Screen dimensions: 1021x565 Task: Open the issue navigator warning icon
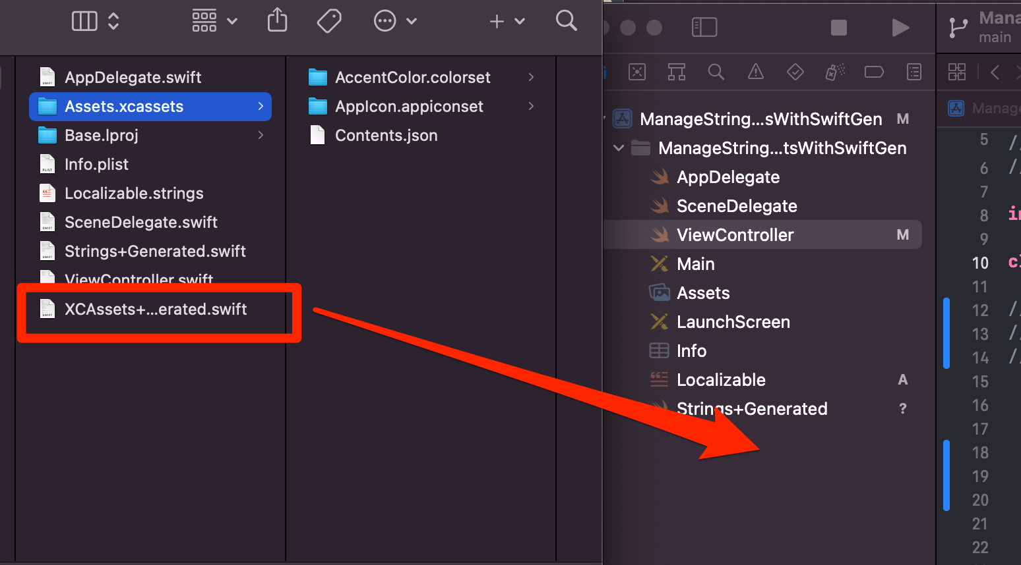tap(756, 72)
